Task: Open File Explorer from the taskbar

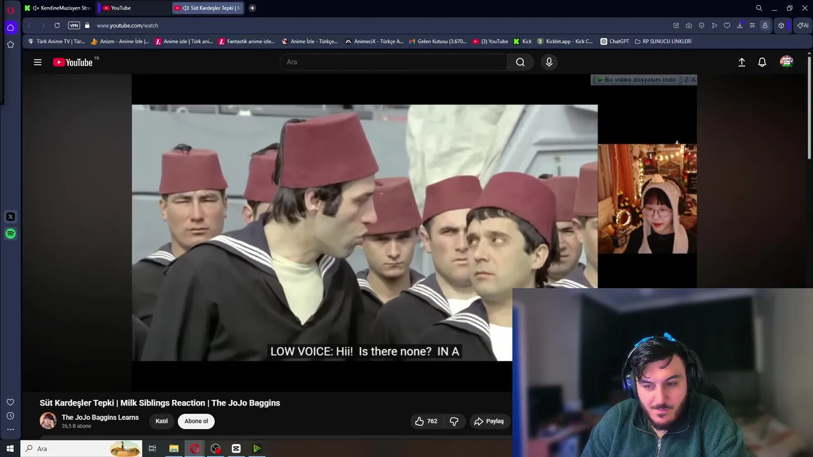Action: coord(173,449)
